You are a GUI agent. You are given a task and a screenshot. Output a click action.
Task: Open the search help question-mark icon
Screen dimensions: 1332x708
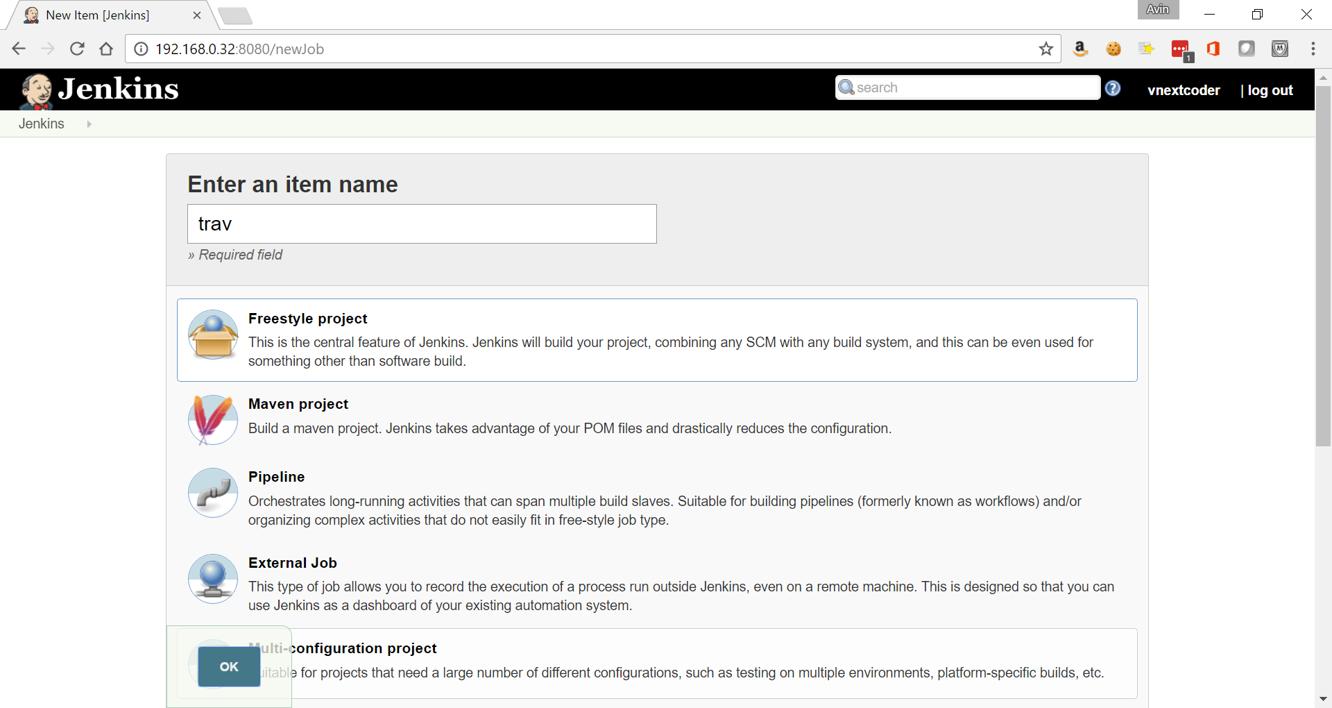(x=1113, y=88)
